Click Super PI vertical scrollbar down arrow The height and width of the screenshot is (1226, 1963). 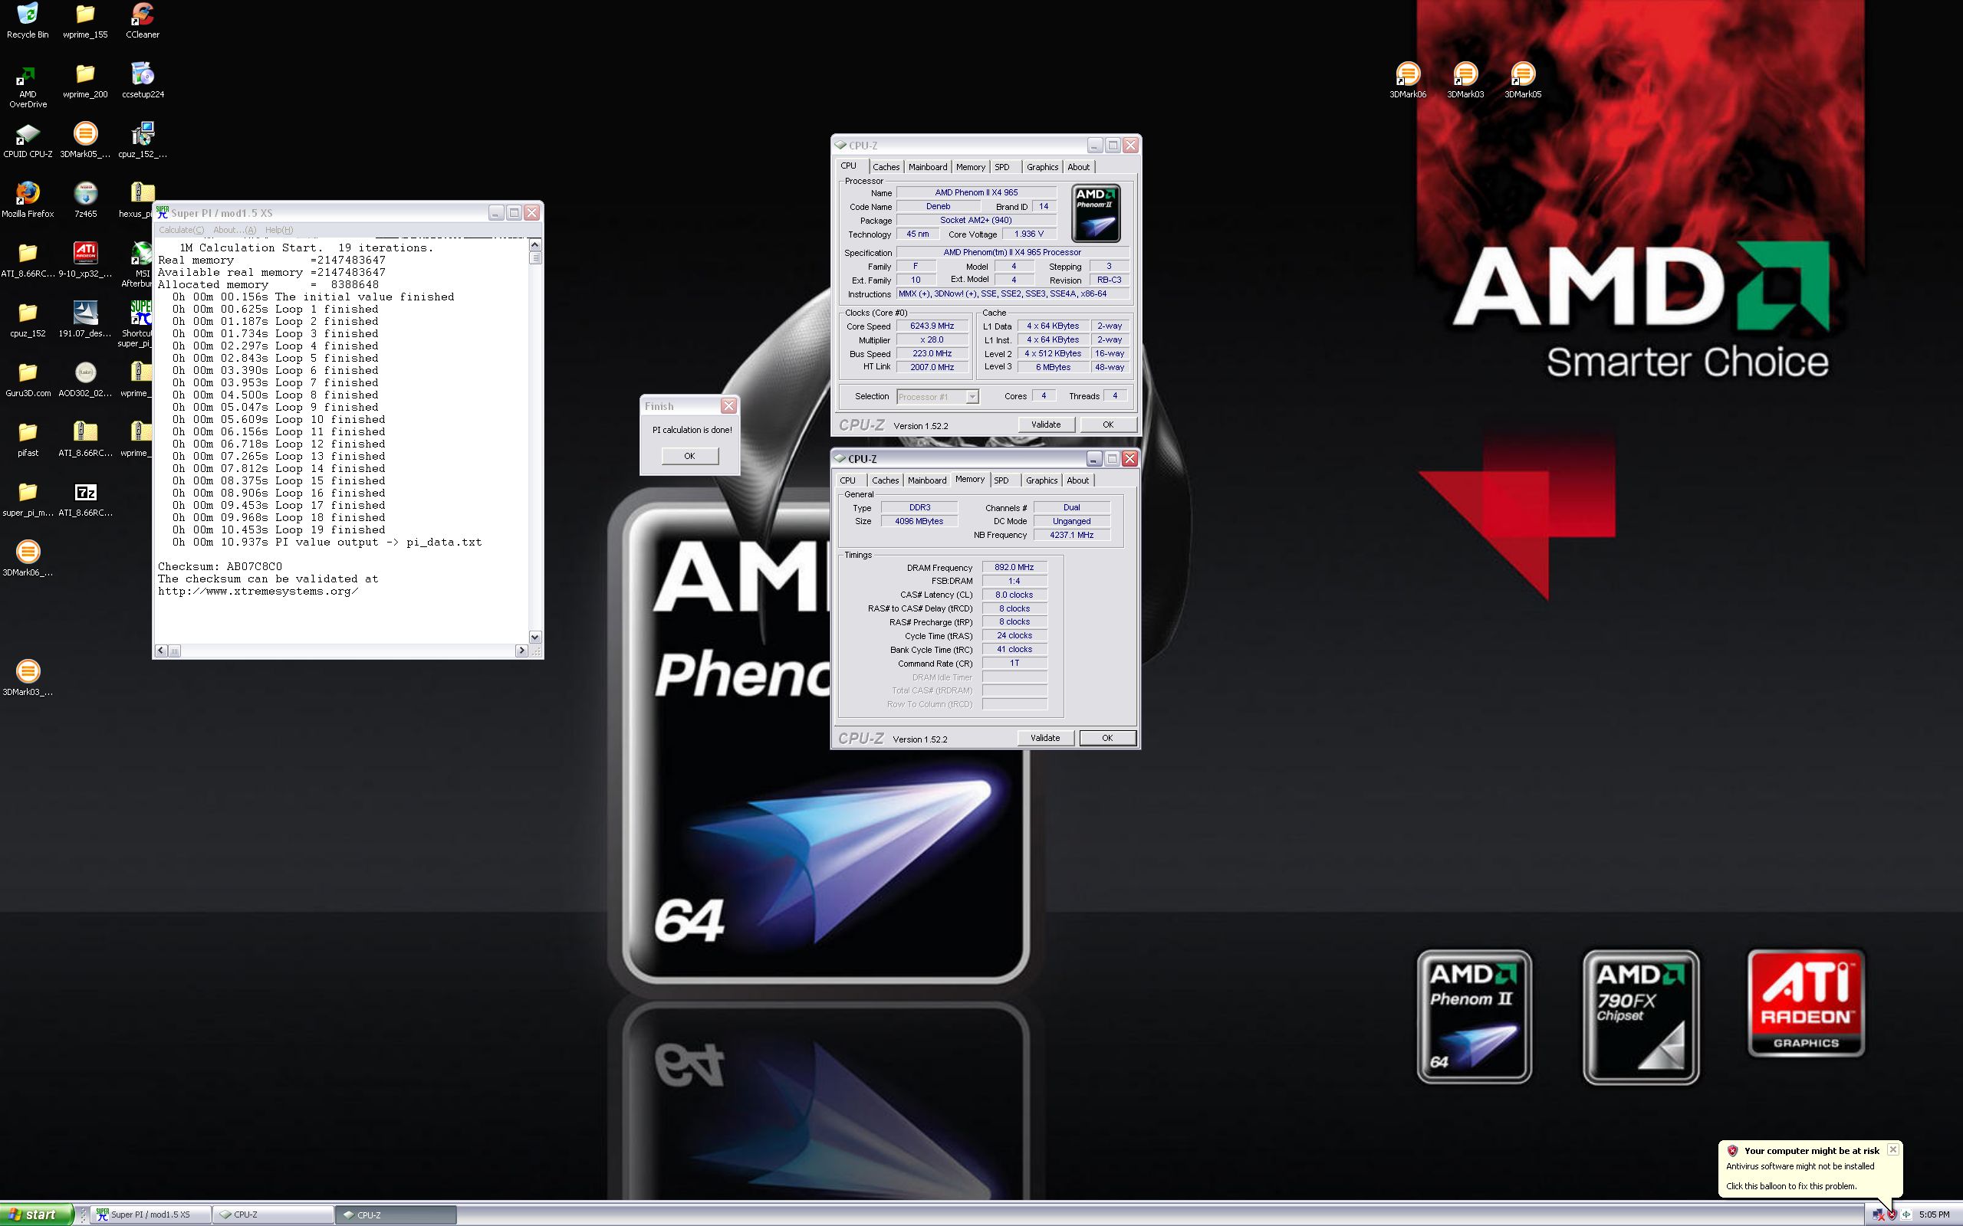coord(534,638)
